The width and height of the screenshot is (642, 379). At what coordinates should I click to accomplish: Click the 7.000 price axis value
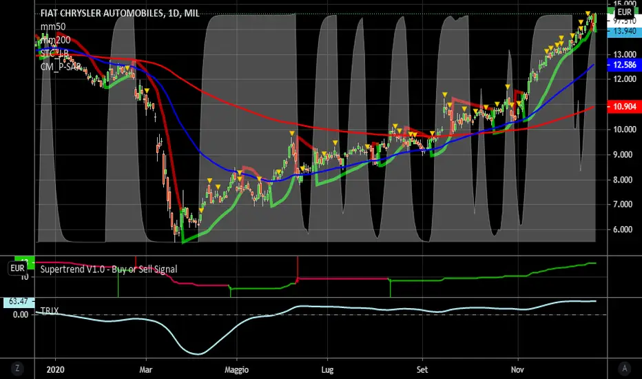[624, 204]
